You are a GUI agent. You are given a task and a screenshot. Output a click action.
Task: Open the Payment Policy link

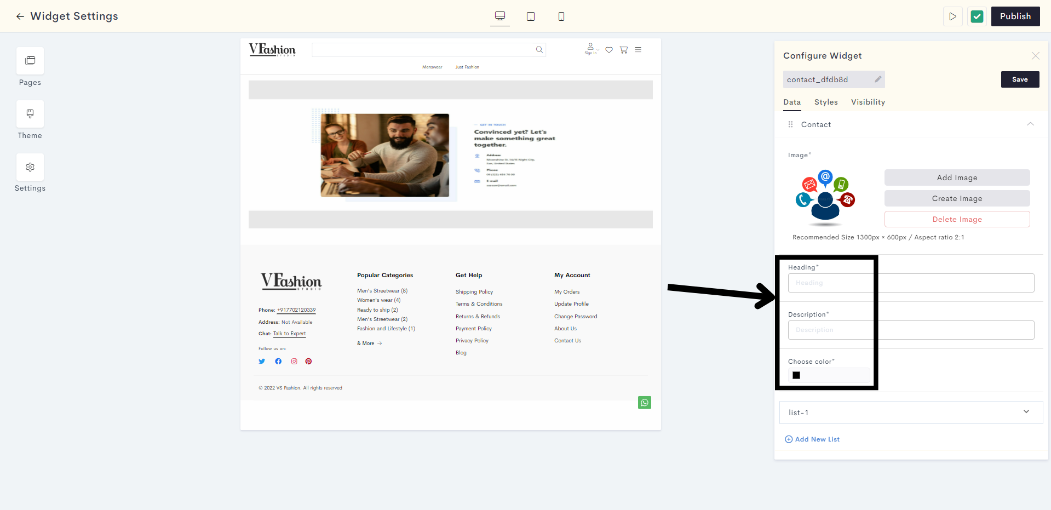pos(474,329)
